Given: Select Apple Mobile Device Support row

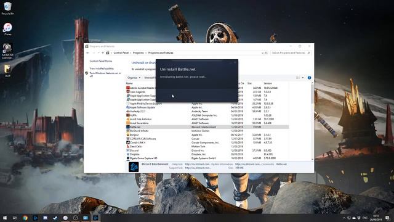Looking at the screenshot, I should (x=207, y=104).
